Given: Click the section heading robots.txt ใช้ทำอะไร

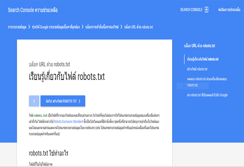Looking at the screenshot, I should coord(48,153).
